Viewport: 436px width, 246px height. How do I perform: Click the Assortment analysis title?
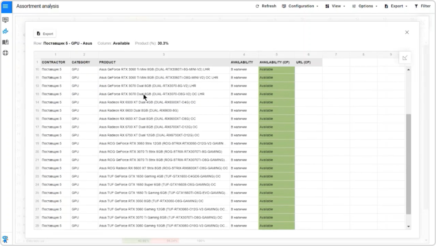pyautogui.click(x=38, y=6)
